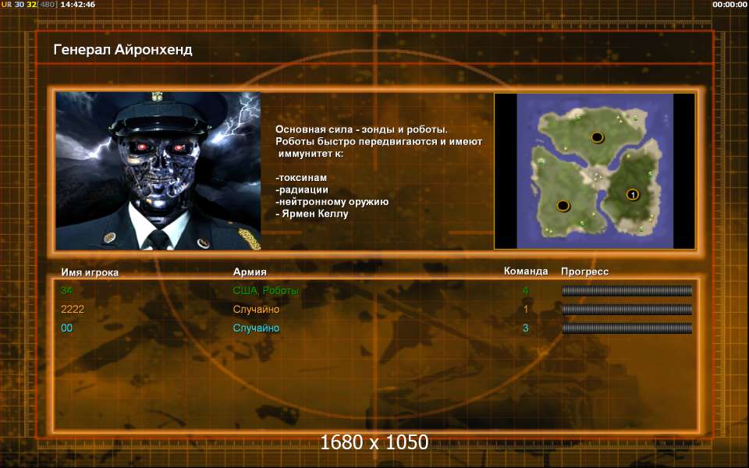Click team number '3' for player 00
749x468 pixels.
525,328
